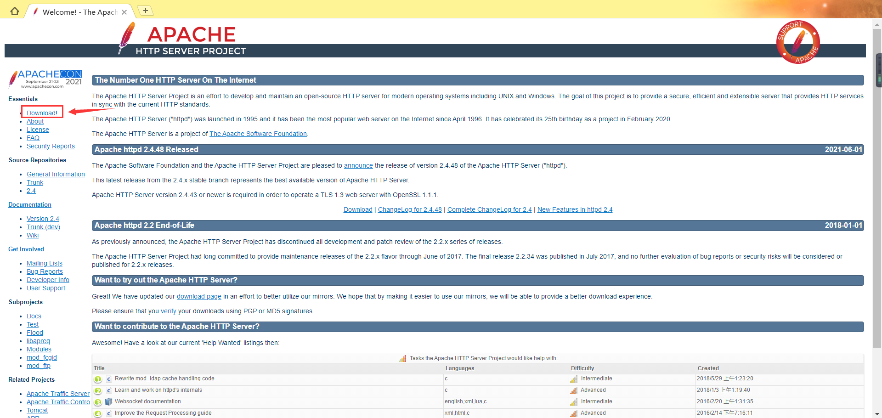Open ChangeLog for 2.4.48

point(410,209)
